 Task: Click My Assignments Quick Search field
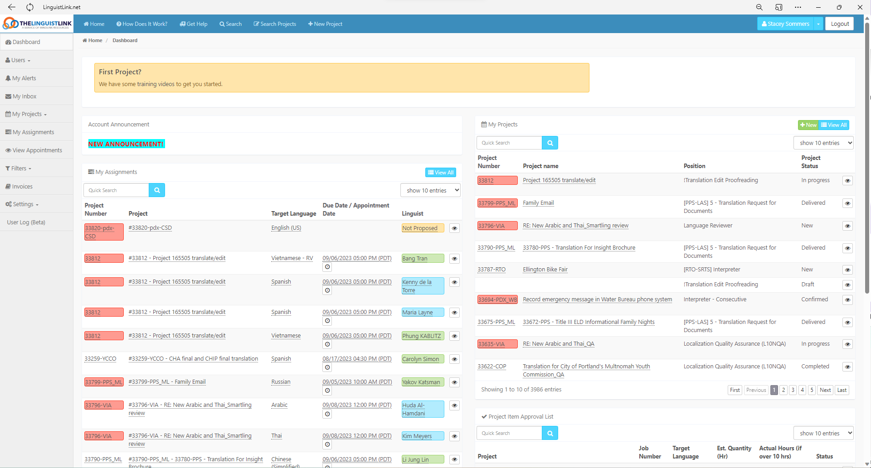pos(116,190)
